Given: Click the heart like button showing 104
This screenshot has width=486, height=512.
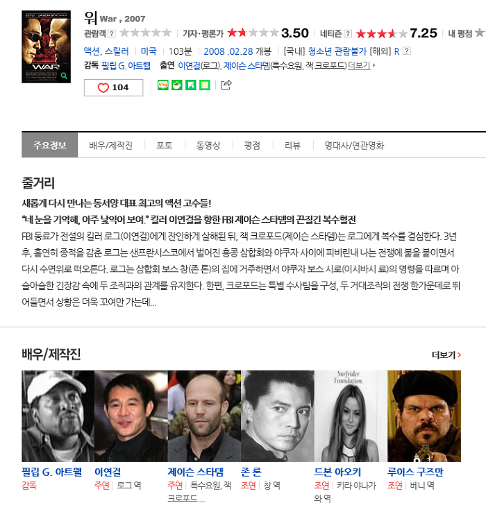Looking at the screenshot, I should point(113,87).
